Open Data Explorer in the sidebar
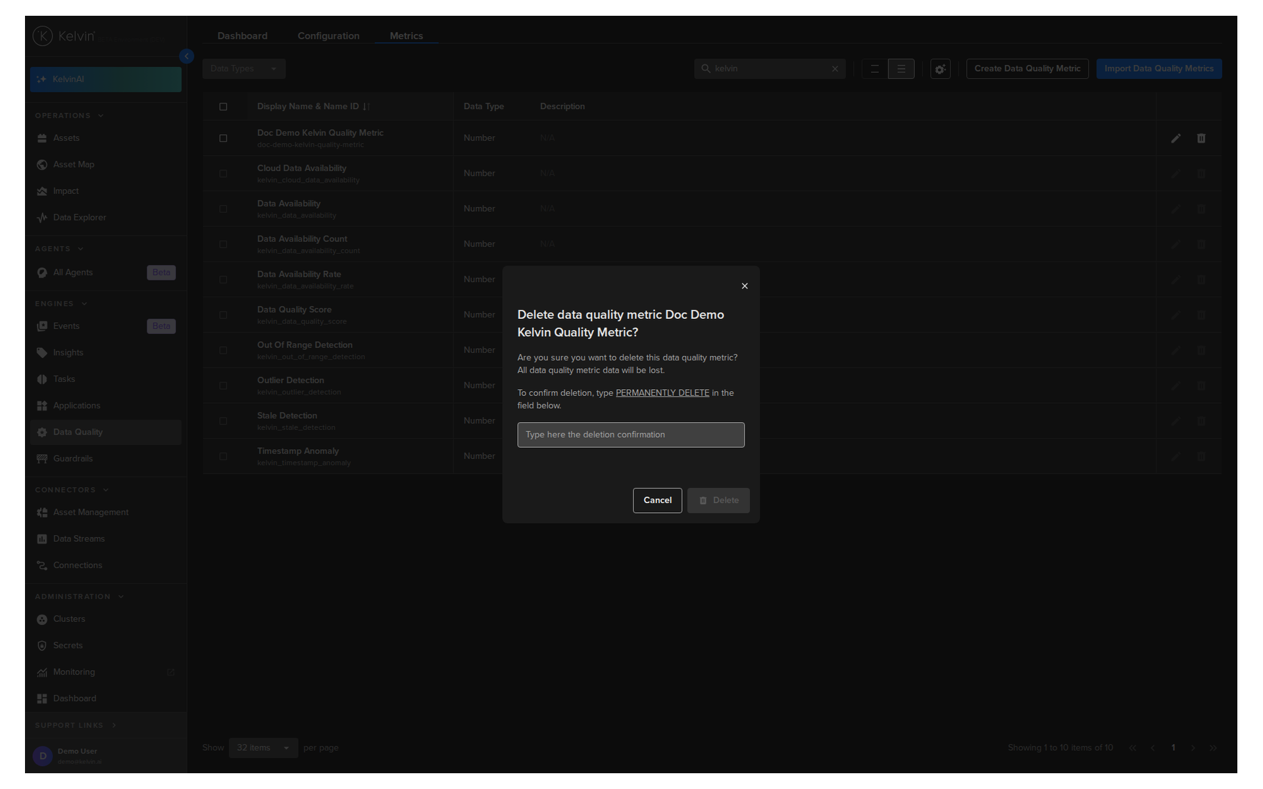1263x789 pixels. tap(105, 218)
